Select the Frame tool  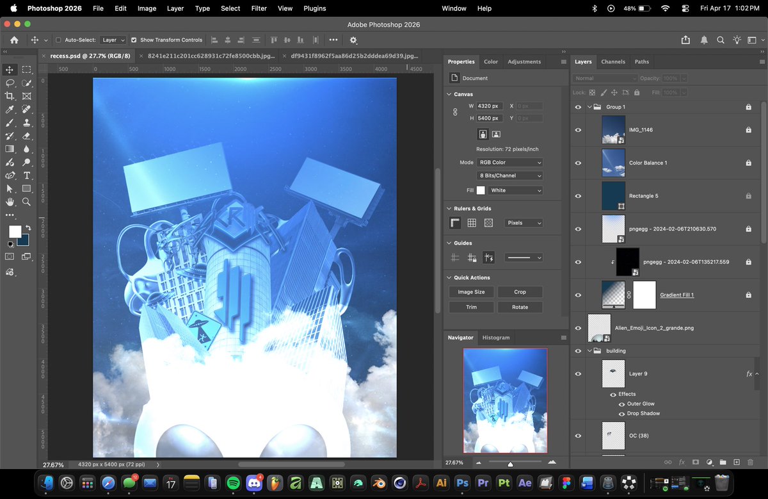tap(26, 96)
